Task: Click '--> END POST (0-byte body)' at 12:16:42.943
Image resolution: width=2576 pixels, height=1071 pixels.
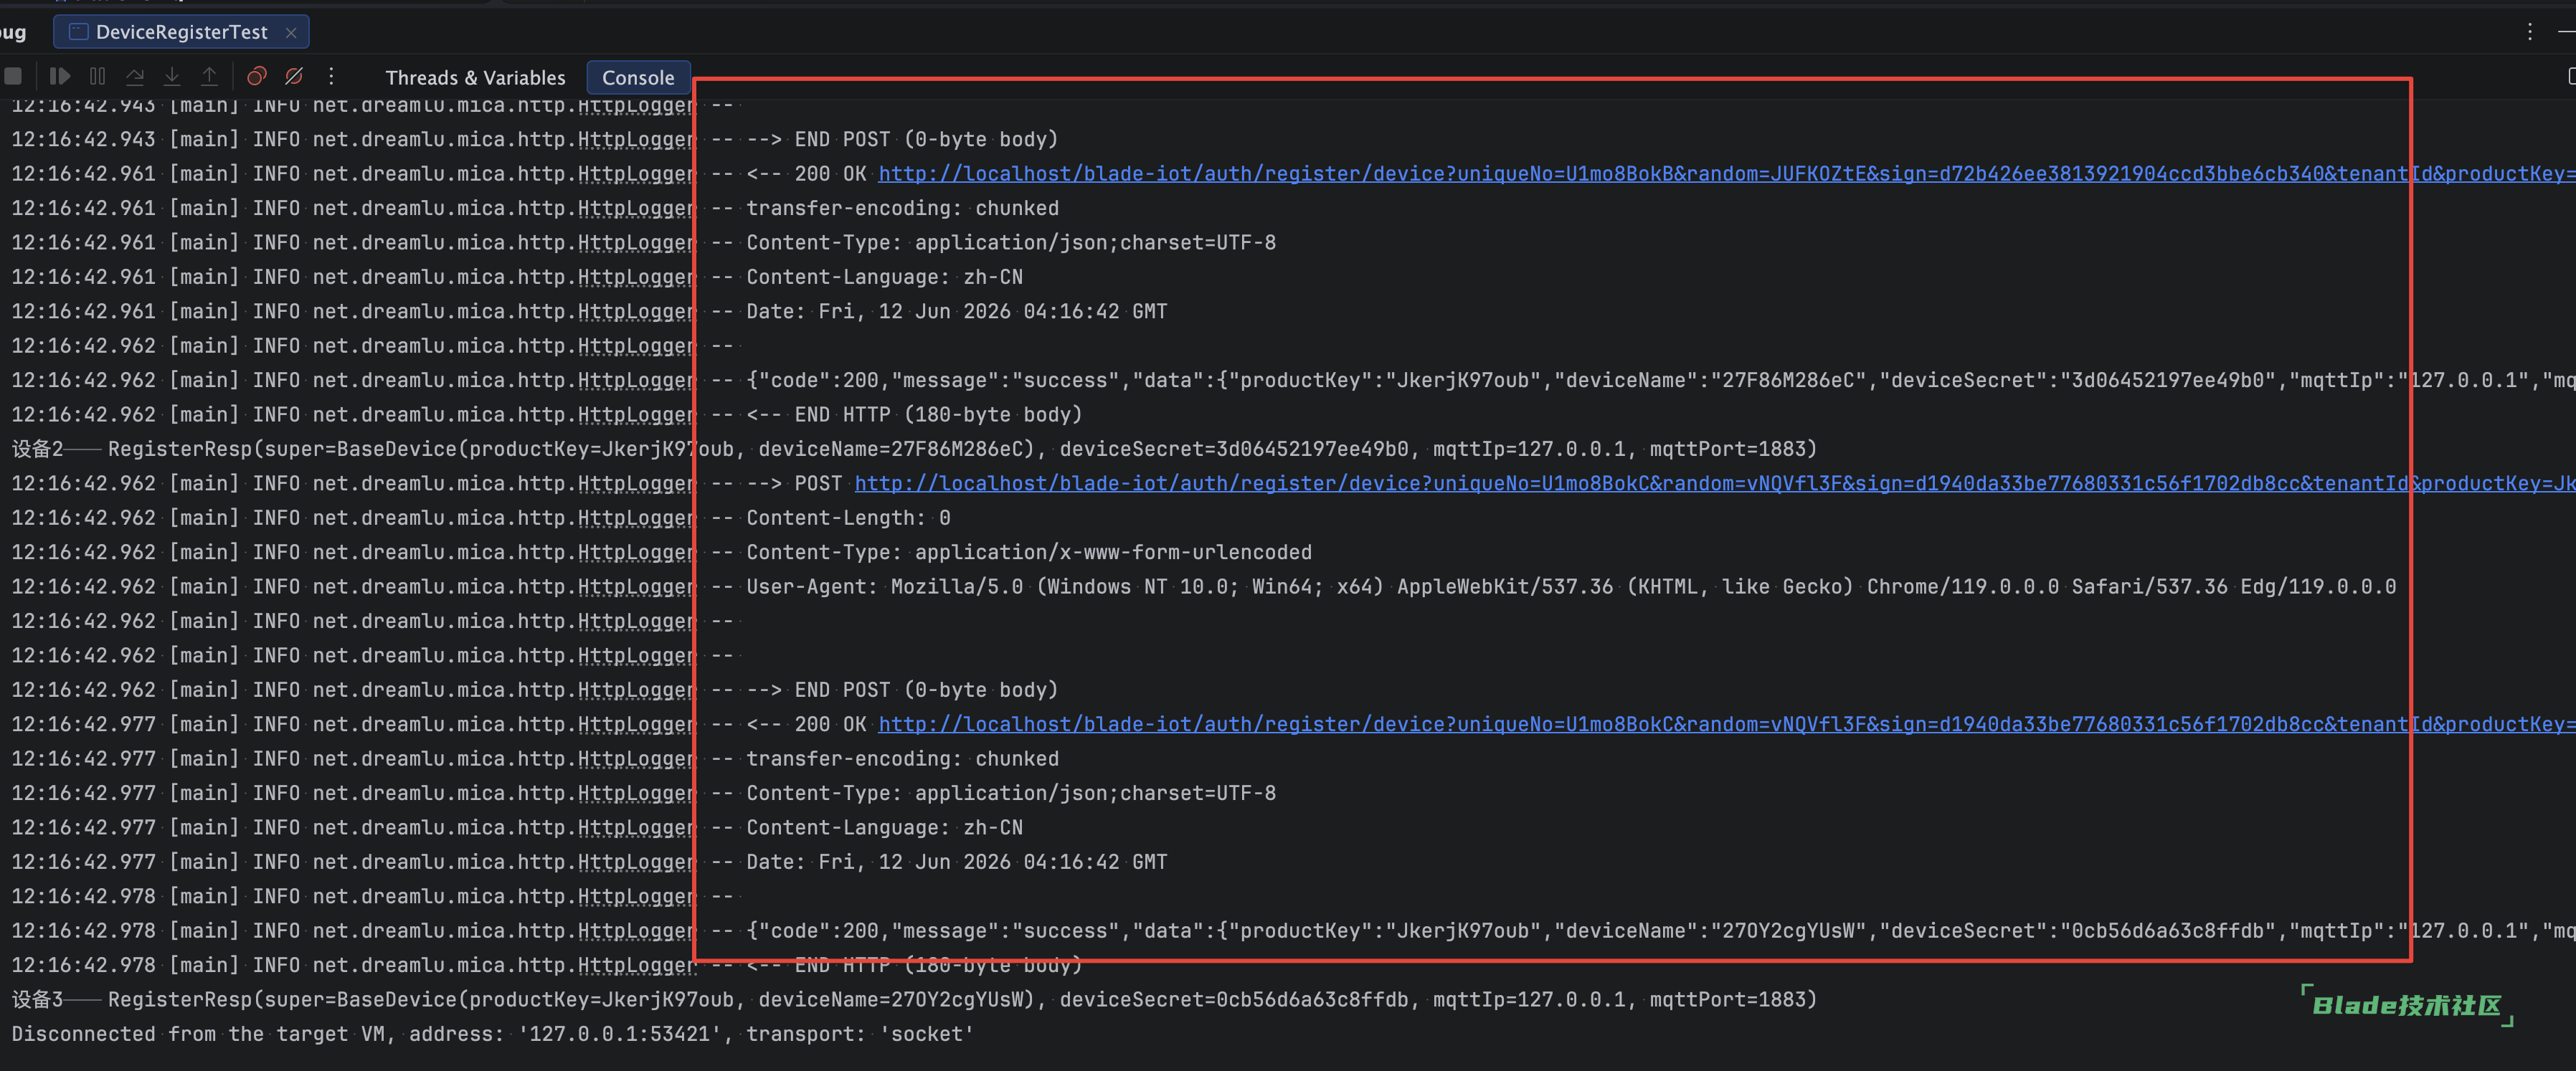Action: tap(535, 139)
